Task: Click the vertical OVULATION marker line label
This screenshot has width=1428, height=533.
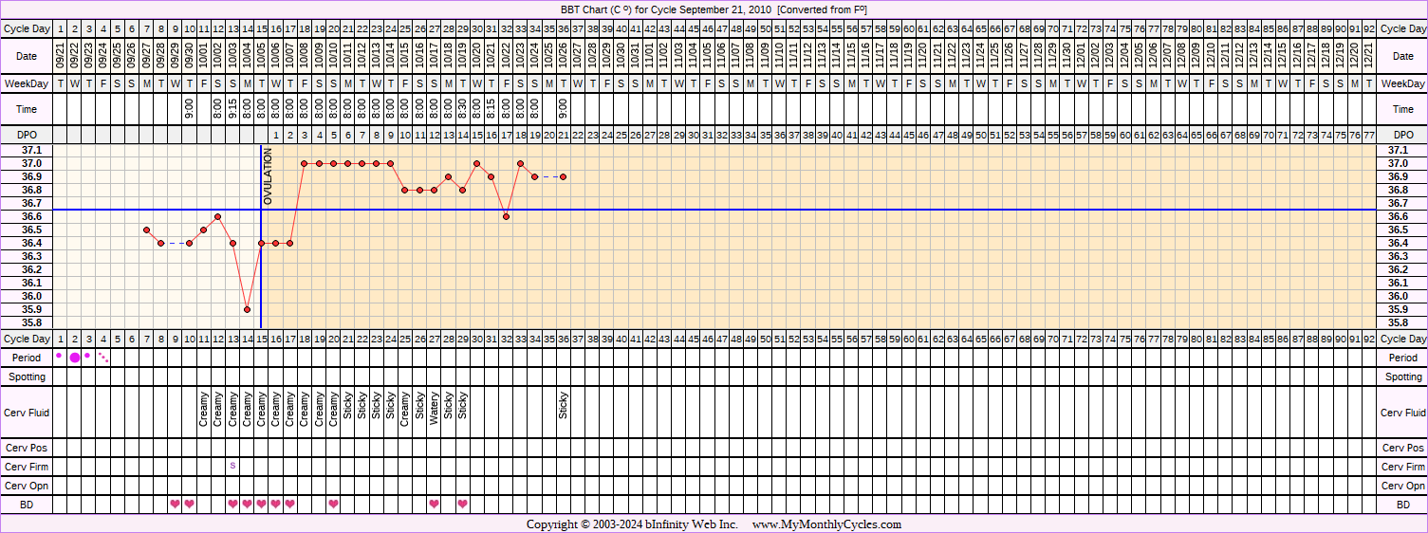Action: click(x=268, y=176)
